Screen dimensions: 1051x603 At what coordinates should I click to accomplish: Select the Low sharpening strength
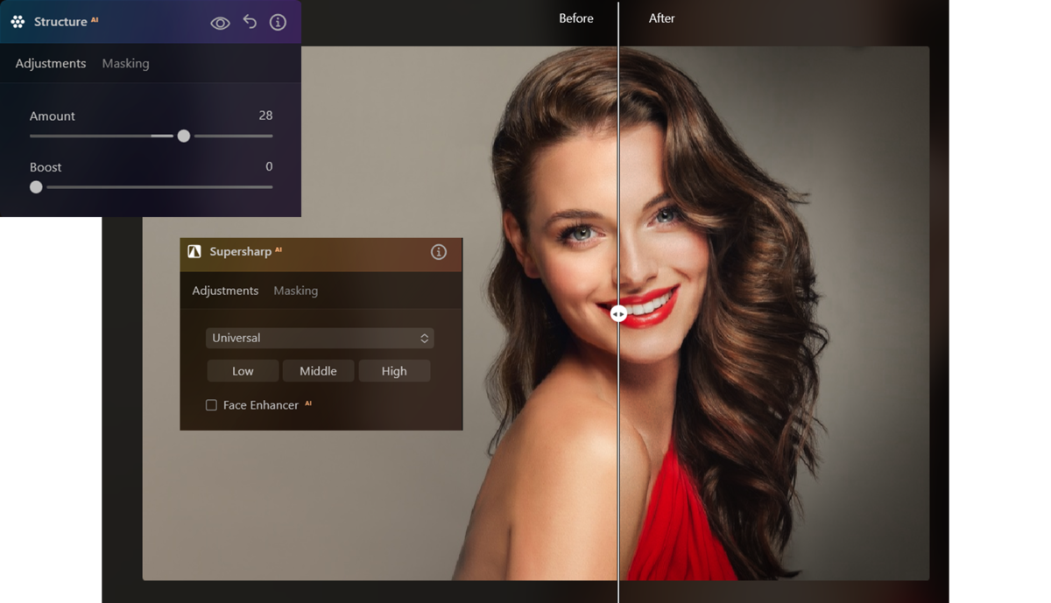[x=243, y=370]
